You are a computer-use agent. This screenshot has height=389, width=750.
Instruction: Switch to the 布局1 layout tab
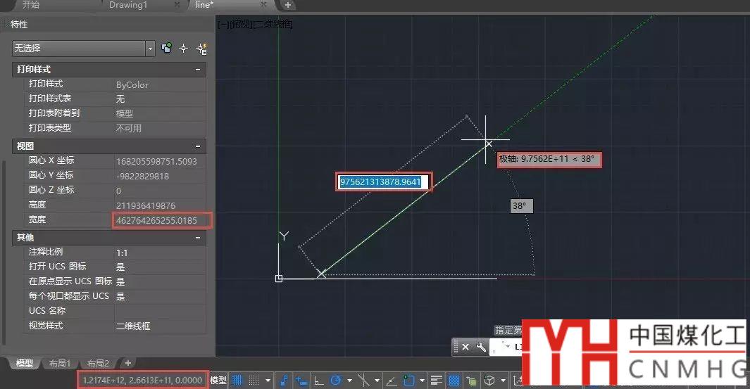click(x=60, y=364)
